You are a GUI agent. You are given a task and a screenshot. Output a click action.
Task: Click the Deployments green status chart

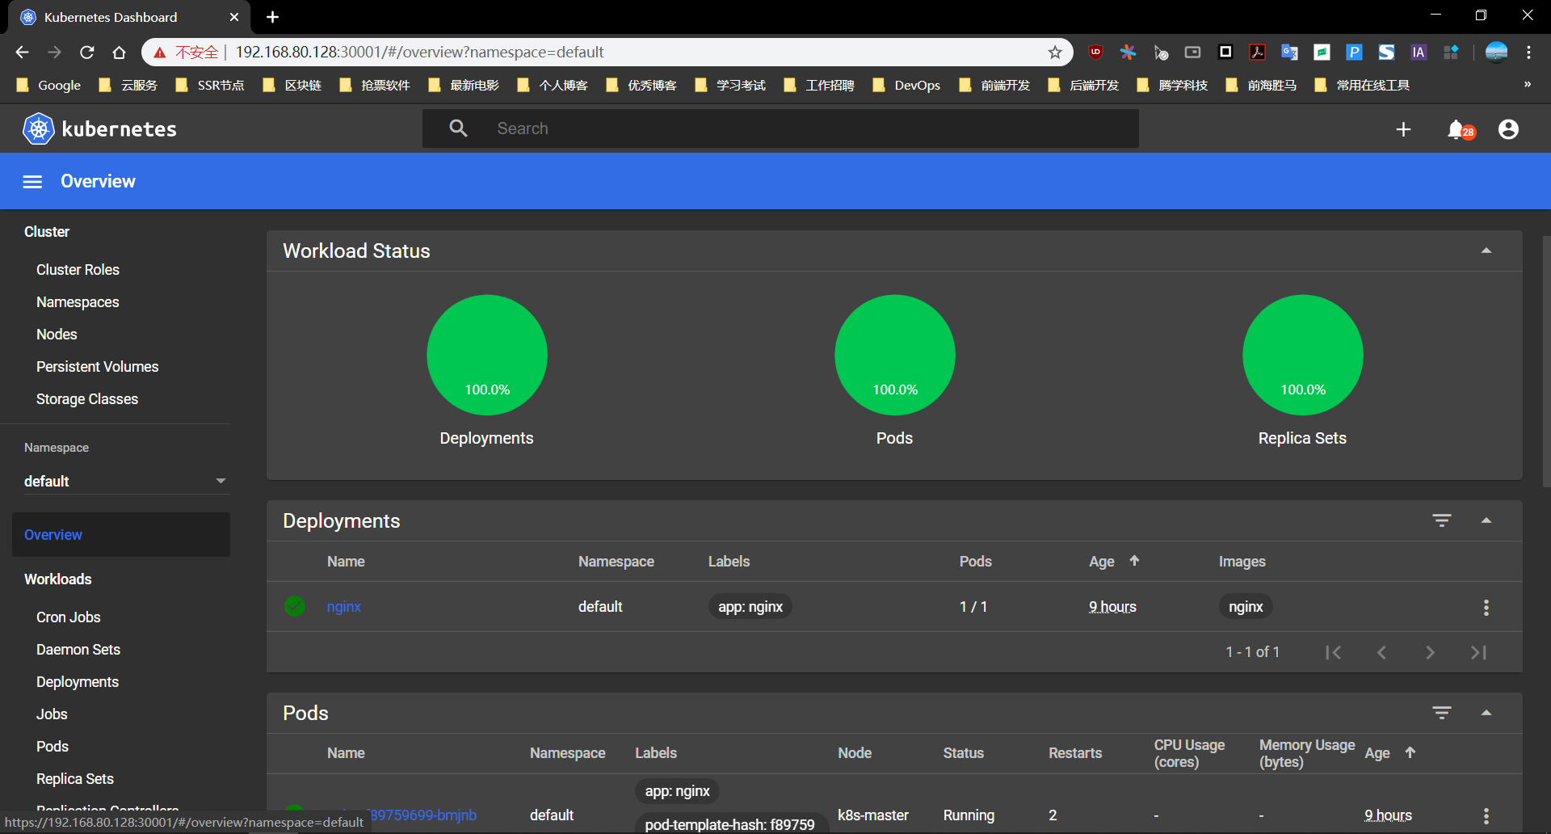[487, 355]
